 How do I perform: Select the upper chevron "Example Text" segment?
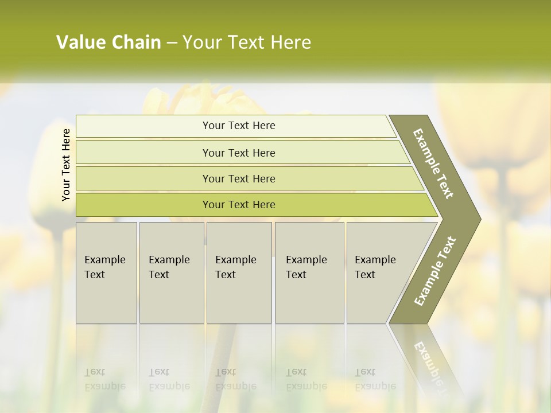[434, 165]
